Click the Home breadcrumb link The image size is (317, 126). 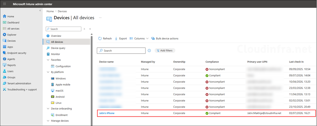(x=50, y=11)
